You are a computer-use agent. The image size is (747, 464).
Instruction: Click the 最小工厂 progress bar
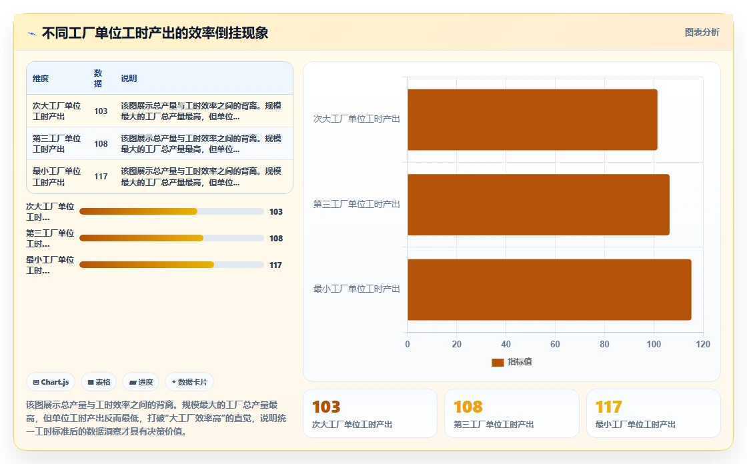[171, 265]
